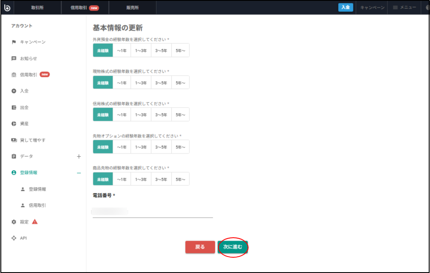Open 貸して増やす in sidebar

pos(33,140)
